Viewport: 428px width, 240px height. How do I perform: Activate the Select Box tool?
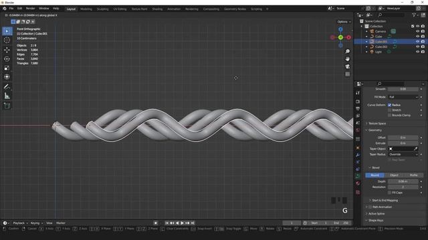tap(7, 31)
